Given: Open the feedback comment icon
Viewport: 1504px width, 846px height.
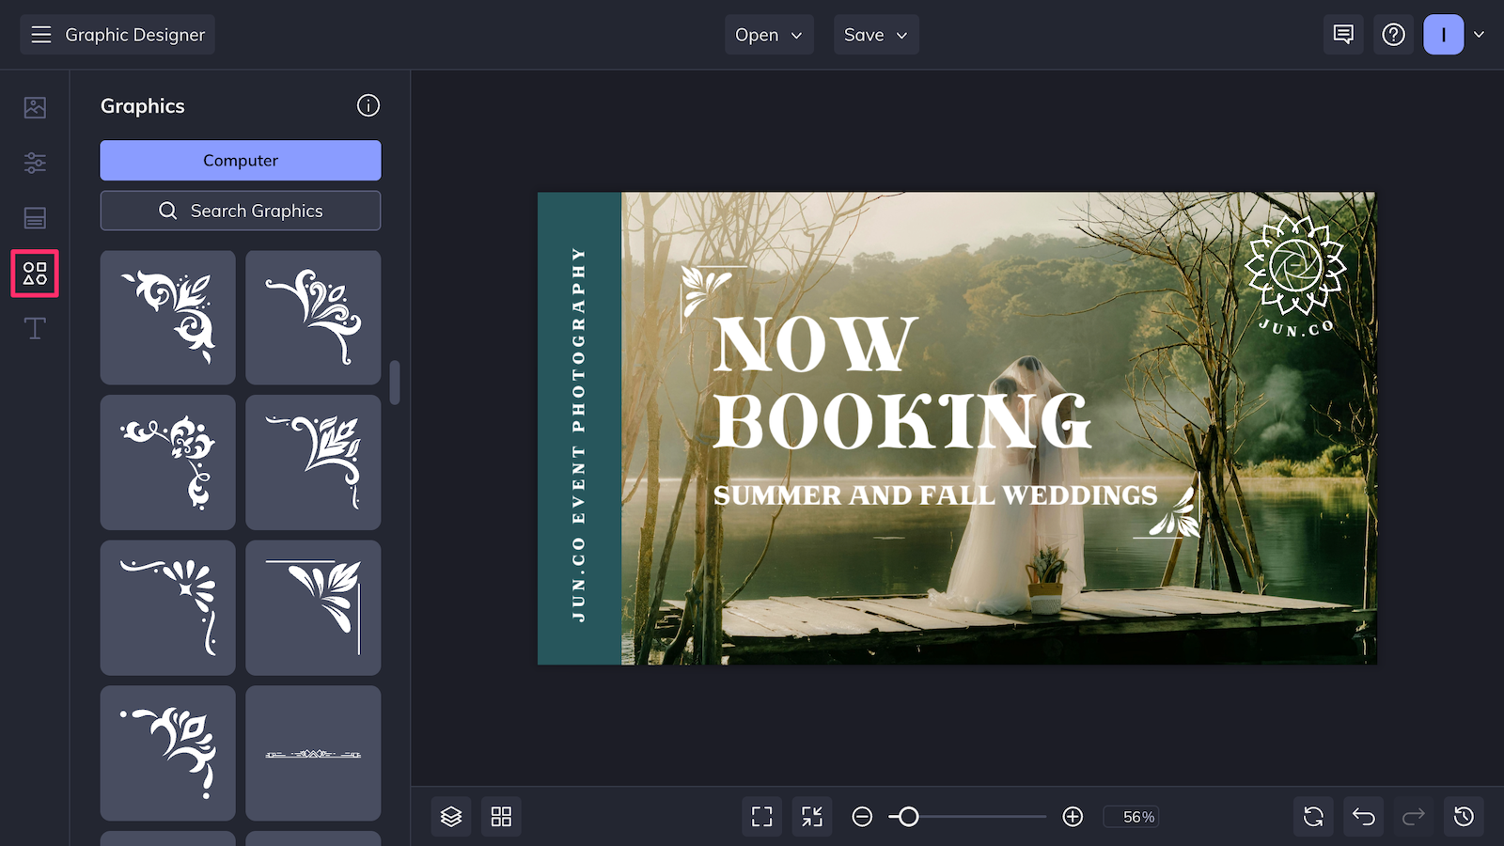Looking at the screenshot, I should [1342, 34].
